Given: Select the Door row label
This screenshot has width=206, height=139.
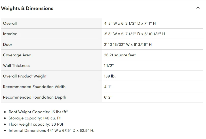Looking at the screenshot, I should [x=8, y=44].
